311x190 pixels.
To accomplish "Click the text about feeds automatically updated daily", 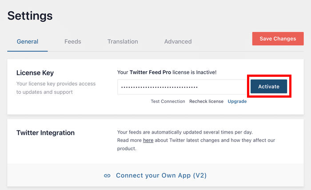I will click(x=185, y=132).
